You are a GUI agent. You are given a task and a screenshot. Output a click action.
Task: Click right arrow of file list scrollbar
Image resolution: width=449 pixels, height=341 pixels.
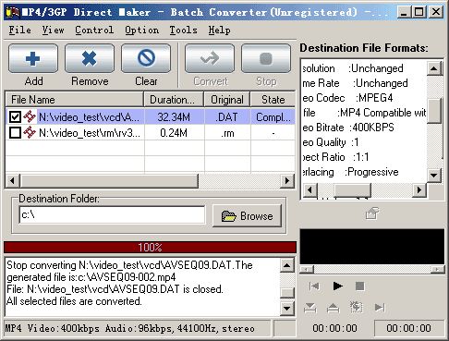click(287, 180)
